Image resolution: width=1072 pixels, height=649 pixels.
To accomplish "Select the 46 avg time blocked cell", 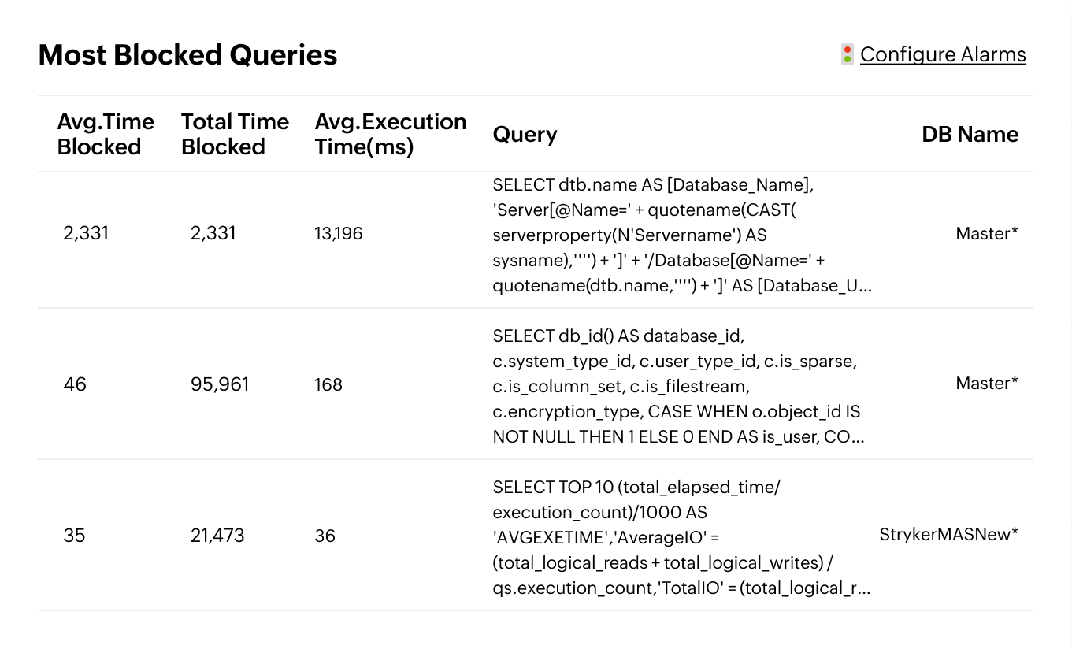I will click(75, 384).
